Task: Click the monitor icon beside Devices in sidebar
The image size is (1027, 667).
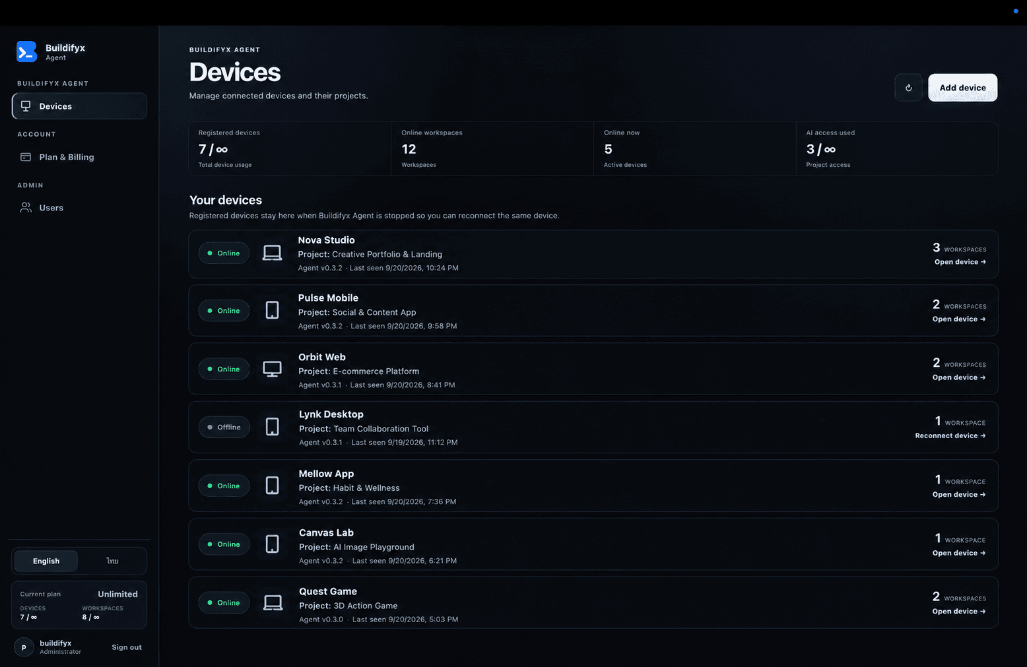Action: click(26, 106)
